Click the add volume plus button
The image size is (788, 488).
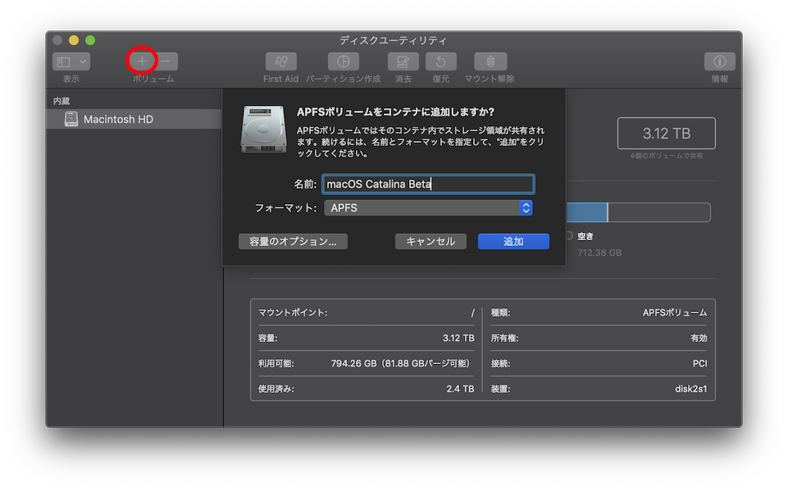click(x=142, y=62)
